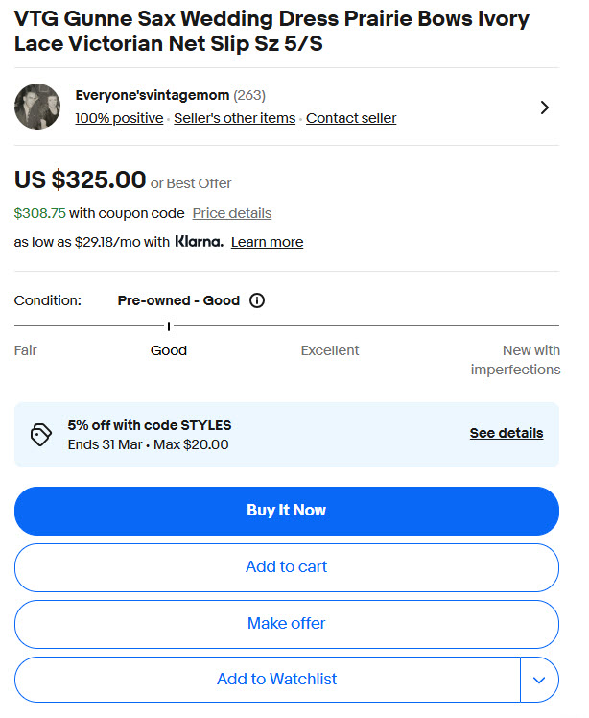Click the Buy It Now button
589x718 pixels.
click(286, 511)
